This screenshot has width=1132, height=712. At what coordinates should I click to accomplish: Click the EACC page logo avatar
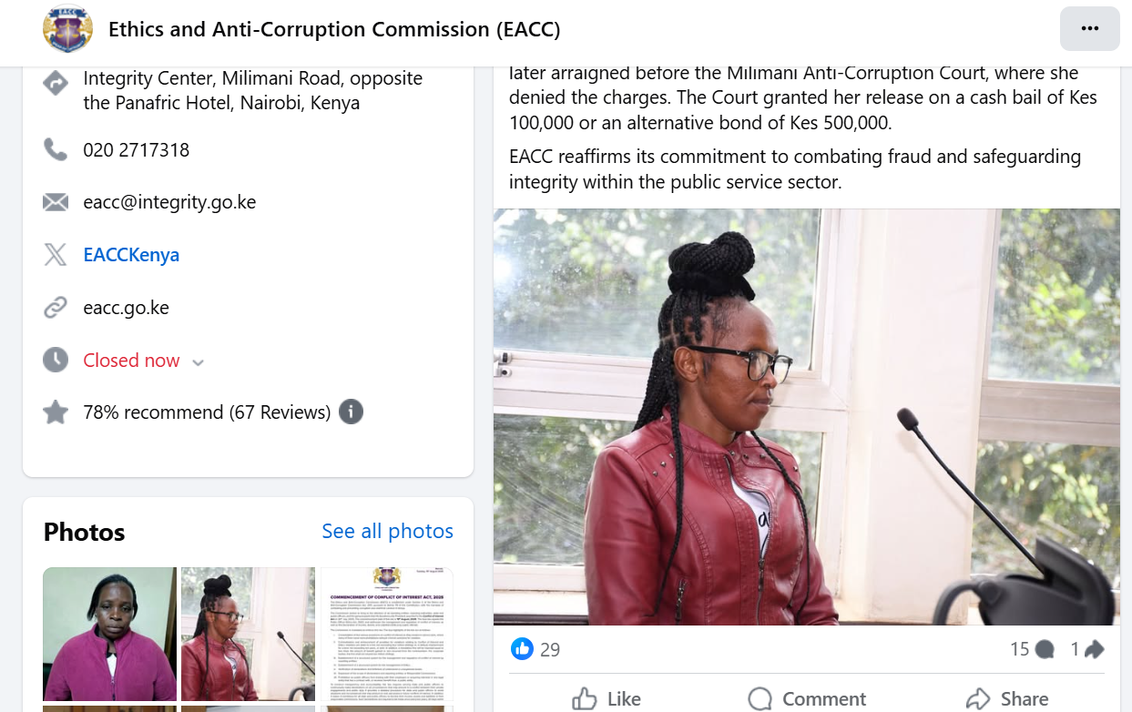pos(67,28)
